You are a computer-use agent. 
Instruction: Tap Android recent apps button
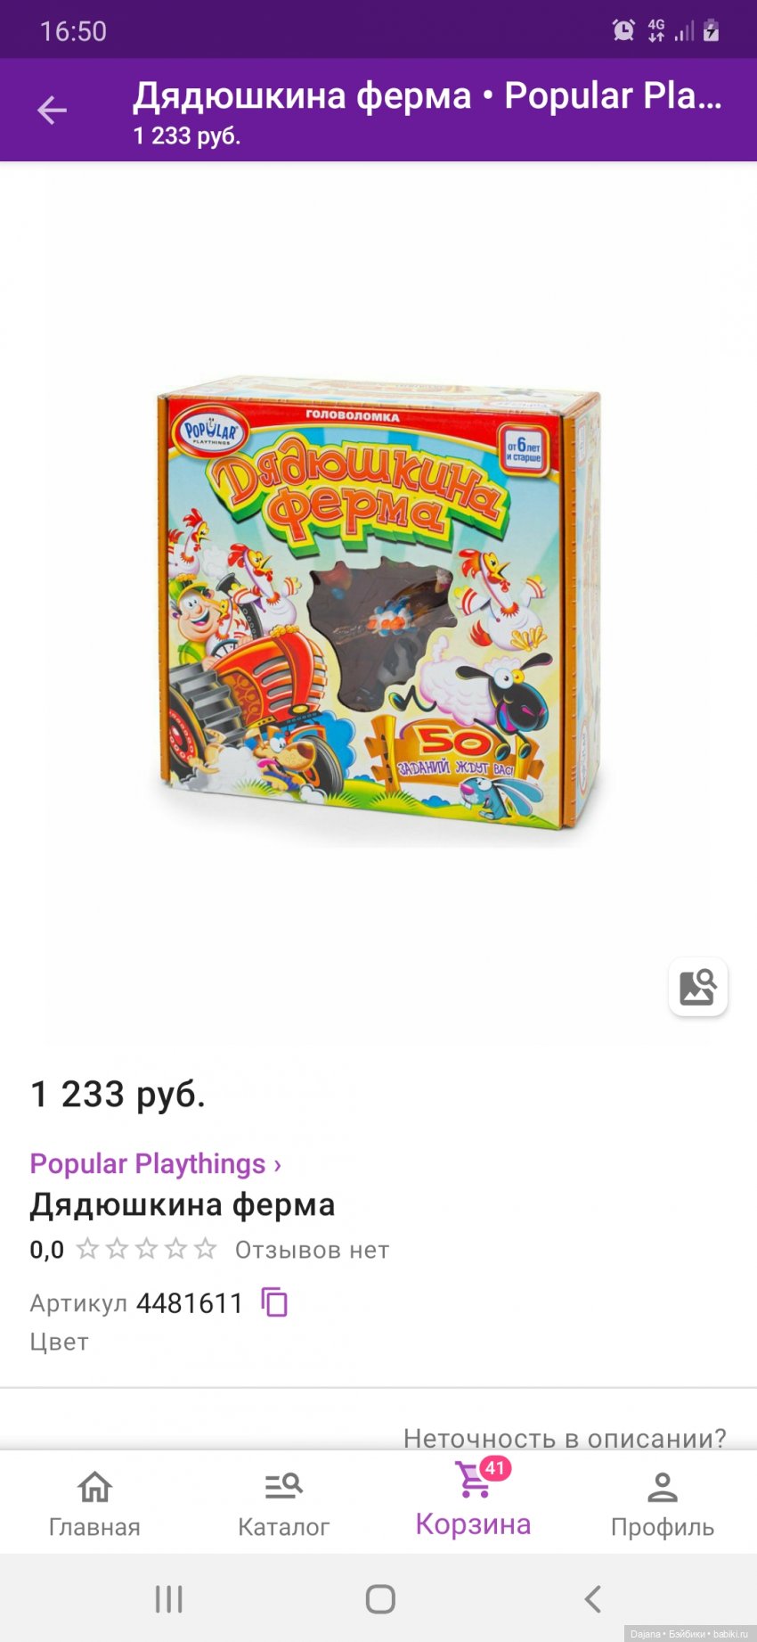tap(168, 1599)
